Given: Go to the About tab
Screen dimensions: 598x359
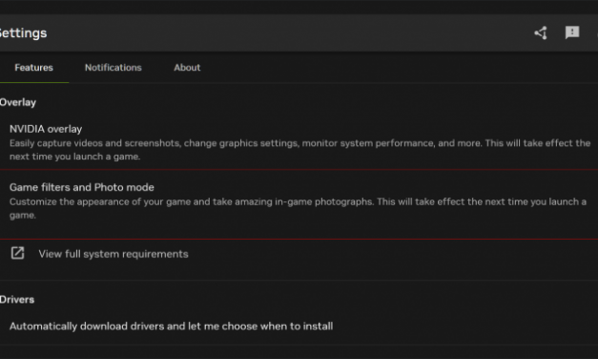Looking at the screenshot, I should click(187, 68).
